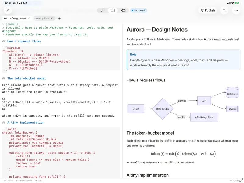The height and width of the screenshot is (183, 244).
Task: Close the editor with the X button
Action: [x=8, y=10]
